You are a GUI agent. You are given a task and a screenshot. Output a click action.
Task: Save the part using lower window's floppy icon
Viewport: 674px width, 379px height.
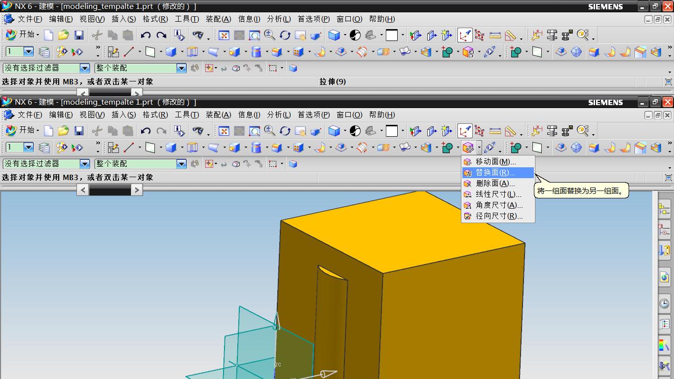coord(79,131)
